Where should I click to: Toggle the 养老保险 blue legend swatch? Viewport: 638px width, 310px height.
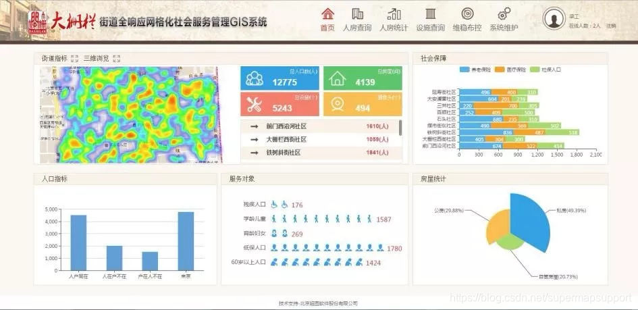click(x=464, y=70)
